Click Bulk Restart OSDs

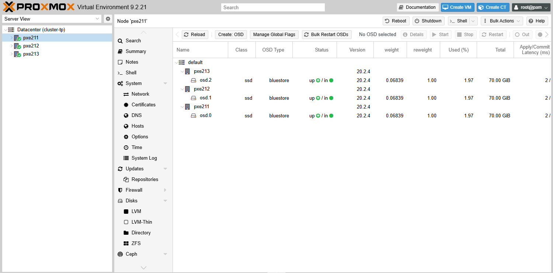point(327,35)
